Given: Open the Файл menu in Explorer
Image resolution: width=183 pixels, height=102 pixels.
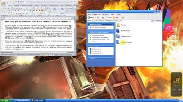Looking at the screenshot, I should 89,14.
